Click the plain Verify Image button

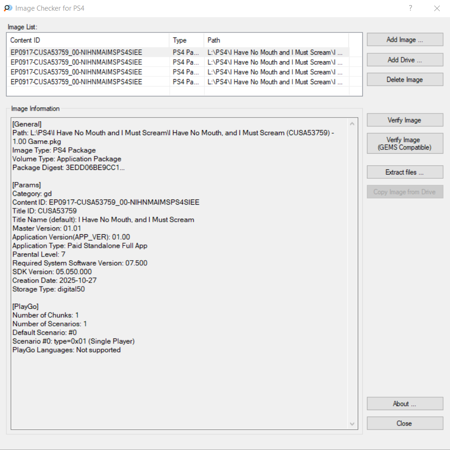405,120
